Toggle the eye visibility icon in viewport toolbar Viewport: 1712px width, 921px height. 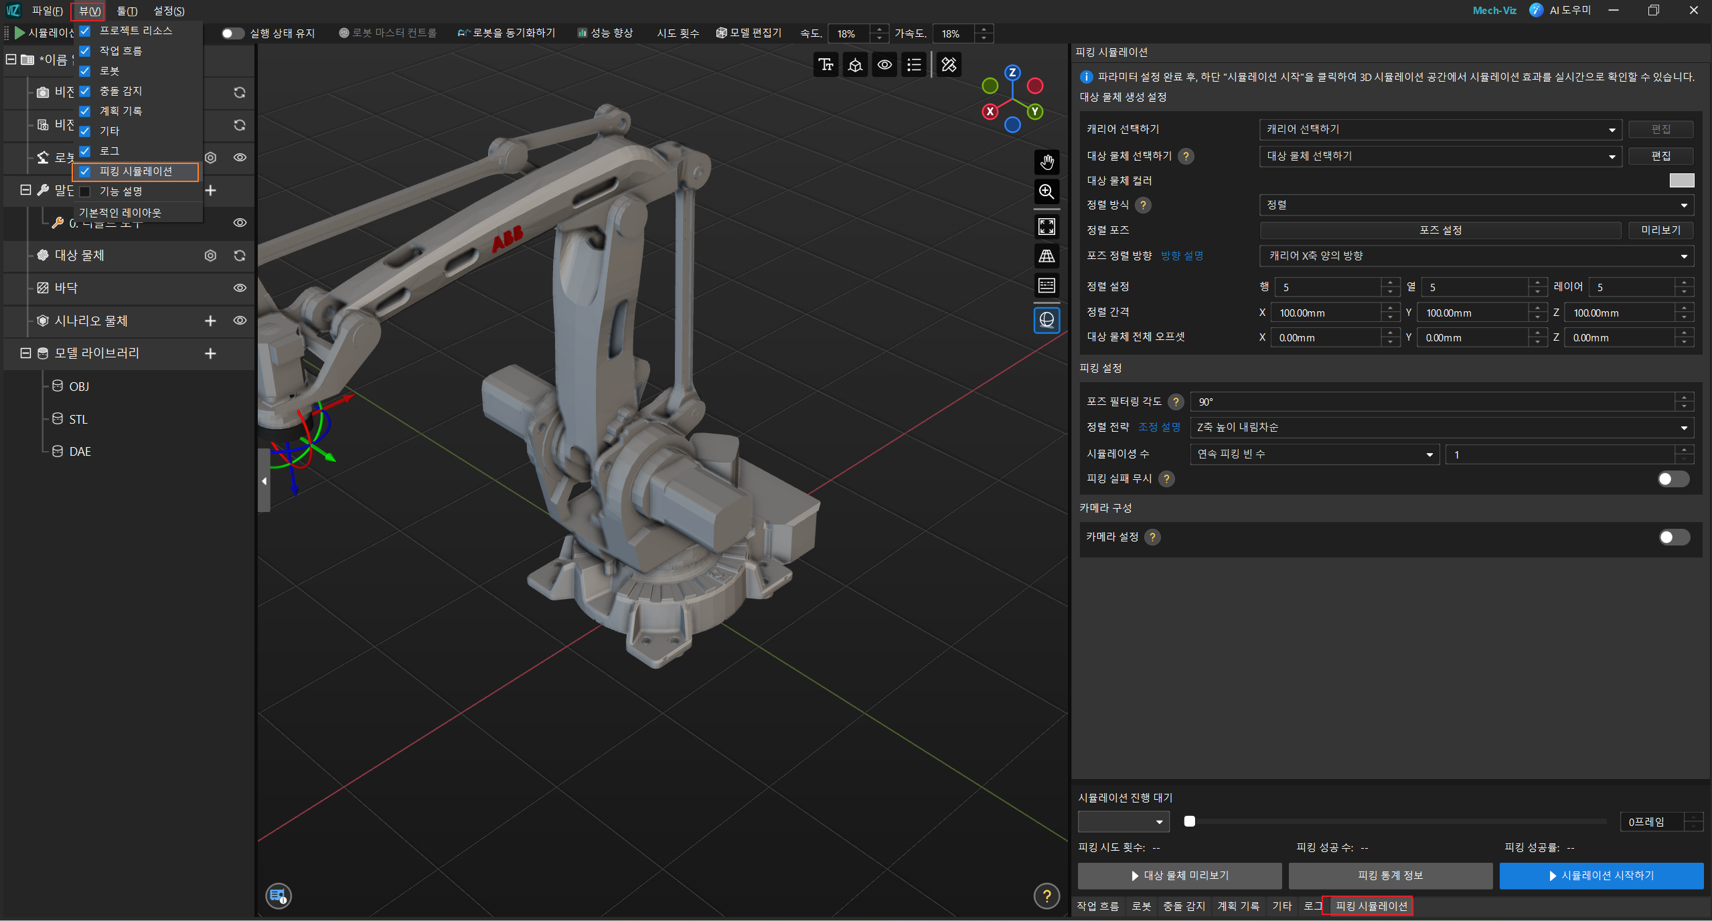click(884, 65)
